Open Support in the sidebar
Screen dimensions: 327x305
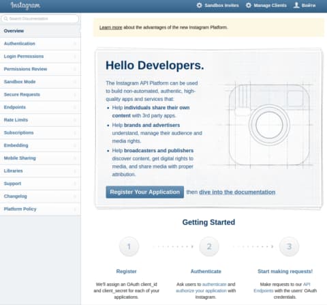point(40,184)
